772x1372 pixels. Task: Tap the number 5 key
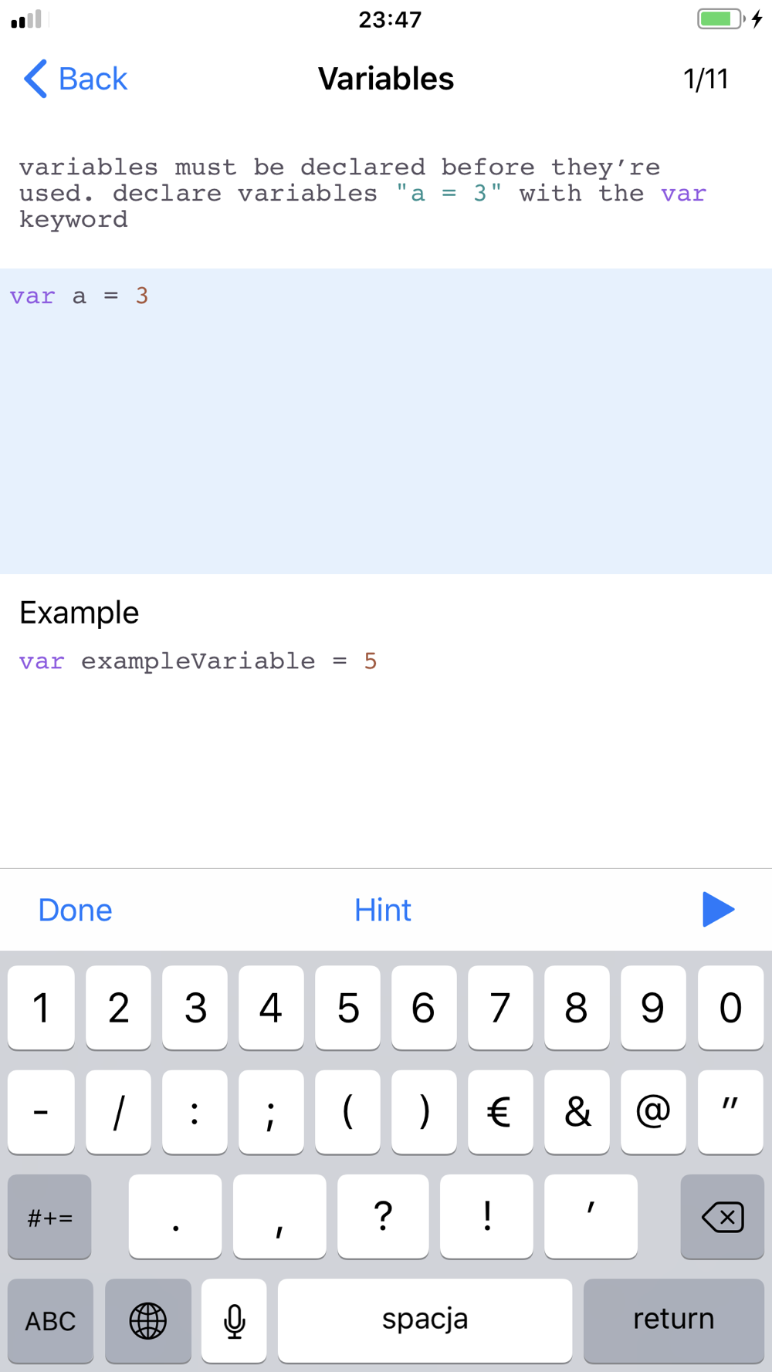tap(347, 1008)
